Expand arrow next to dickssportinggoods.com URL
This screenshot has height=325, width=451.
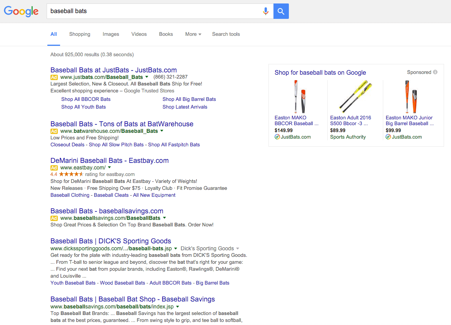(176, 248)
